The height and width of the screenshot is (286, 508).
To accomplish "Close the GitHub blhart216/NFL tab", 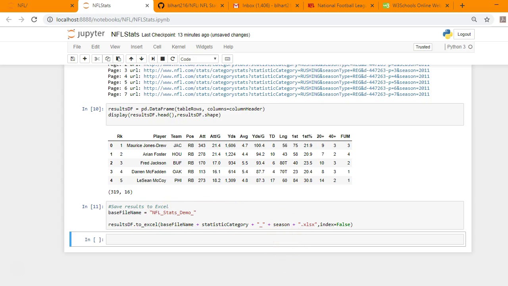I will click(x=222, y=6).
